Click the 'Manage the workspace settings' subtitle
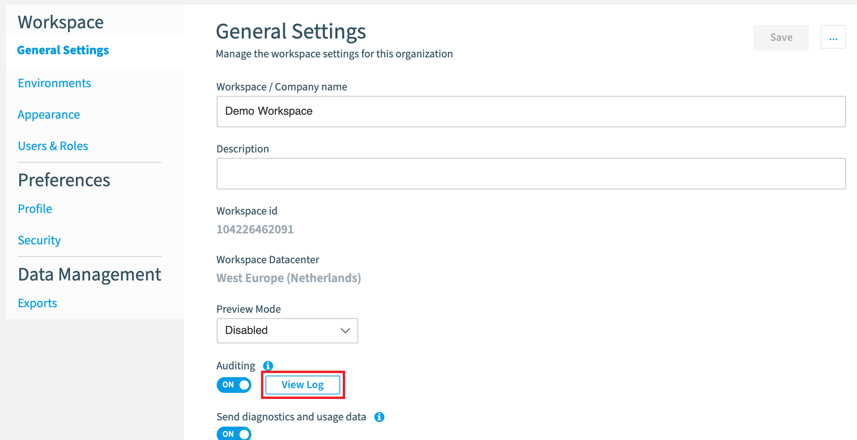Screen dimensions: 857x440 click(334, 54)
